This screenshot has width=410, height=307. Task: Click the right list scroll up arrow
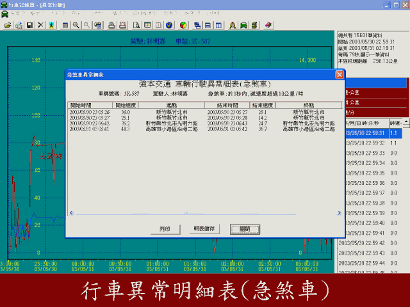pyautogui.click(x=406, y=122)
